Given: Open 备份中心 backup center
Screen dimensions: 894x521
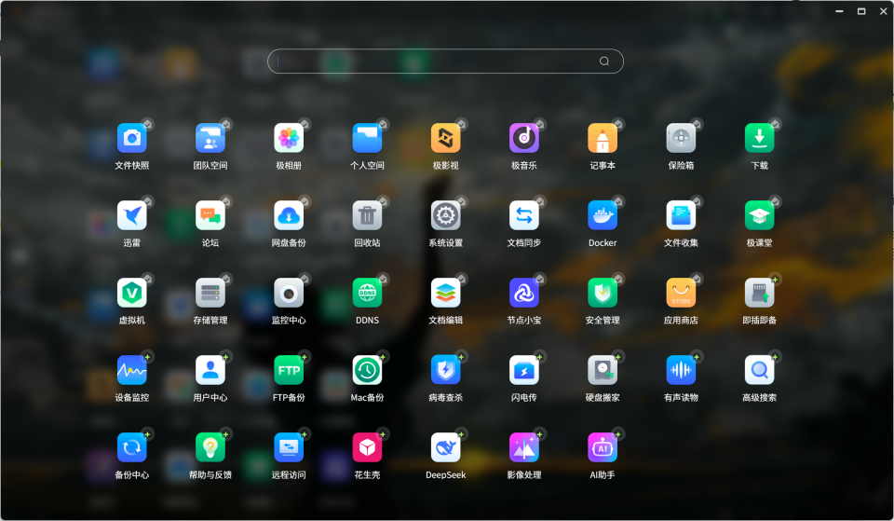Looking at the screenshot, I should (131, 448).
